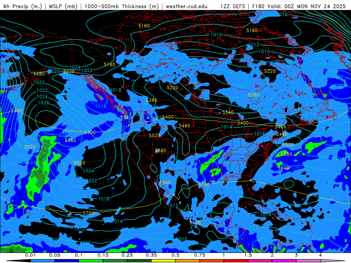Click the '6h Precip (in.)' header text
This screenshot has width=351, height=263.
(23, 6)
